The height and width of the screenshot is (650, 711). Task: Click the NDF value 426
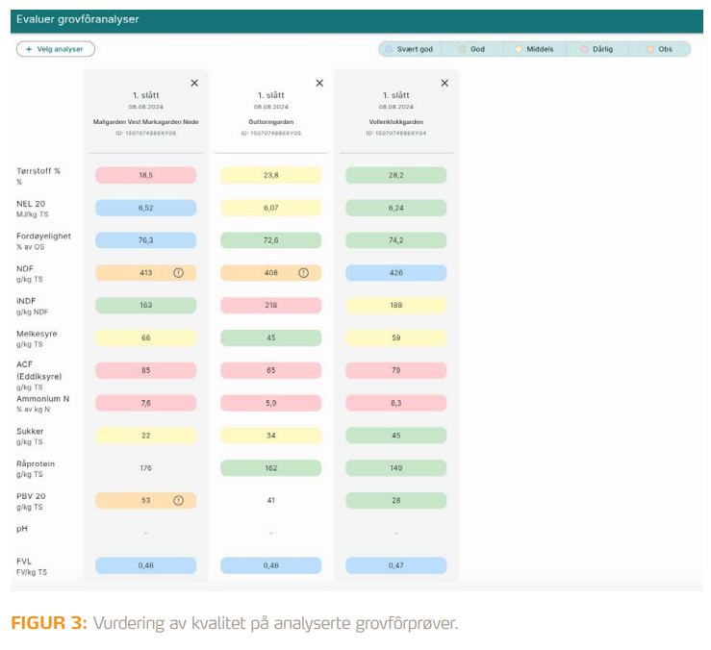(x=396, y=273)
